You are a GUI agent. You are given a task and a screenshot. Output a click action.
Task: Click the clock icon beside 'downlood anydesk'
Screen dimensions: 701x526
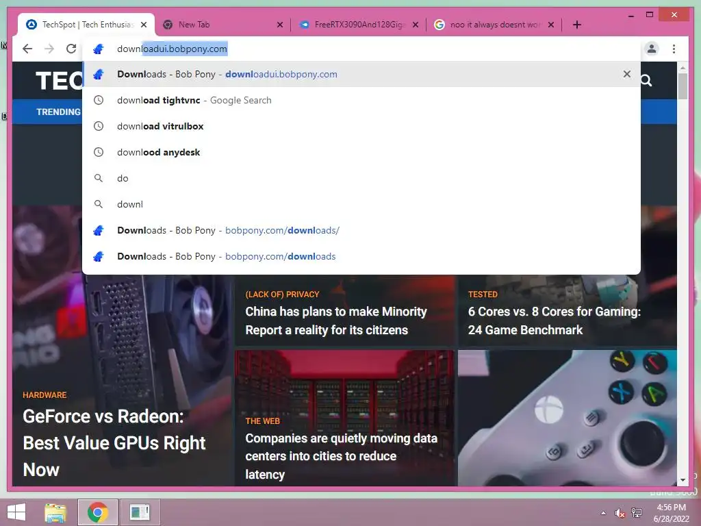pyautogui.click(x=99, y=152)
